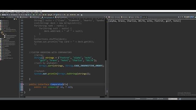Viewport: 196px width, 110px height.
Task: Click the Debug bug toolbar icon
Action: [31, 15]
